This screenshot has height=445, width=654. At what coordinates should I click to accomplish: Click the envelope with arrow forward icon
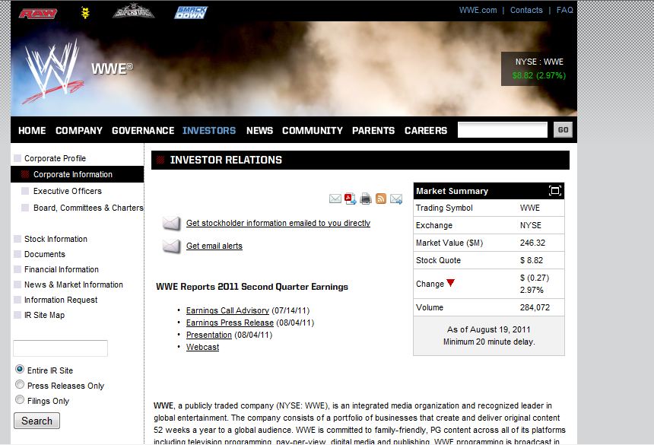pyautogui.click(x=396, y=199)
